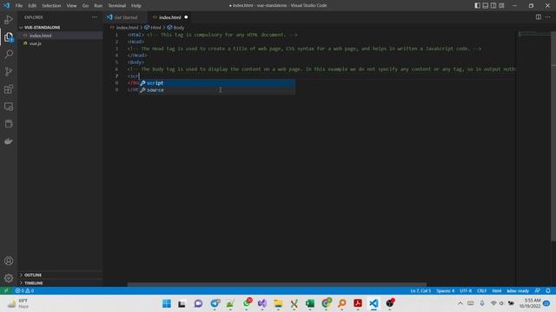Screen dimensions: 556x312
Task: Click the feedback icon in status bar
Action: coord(538,290)
